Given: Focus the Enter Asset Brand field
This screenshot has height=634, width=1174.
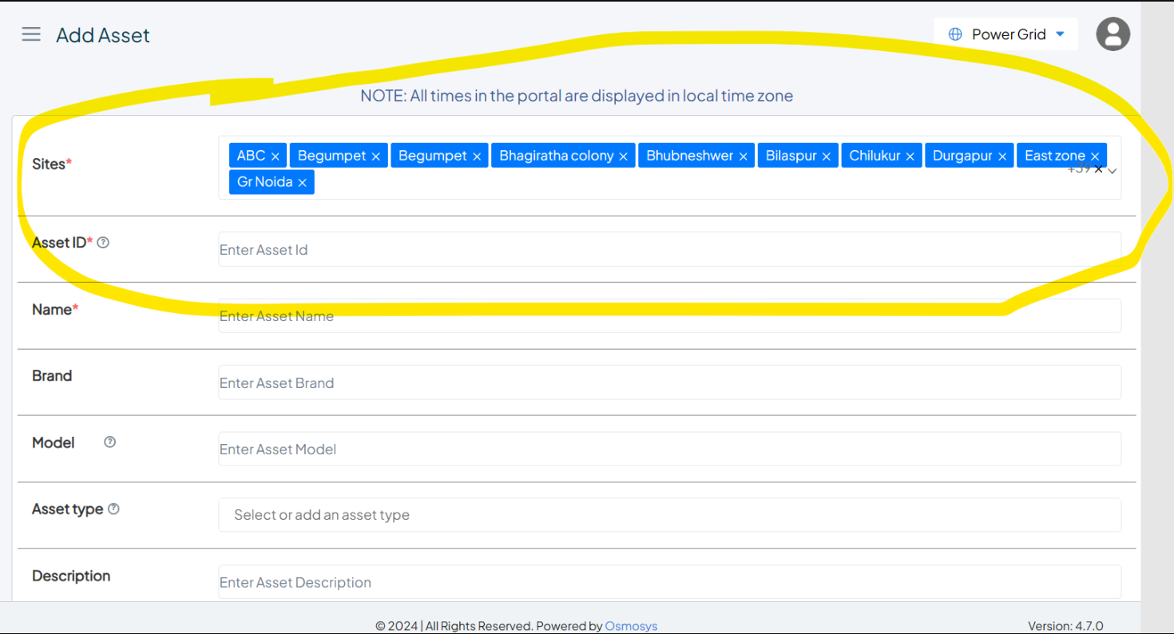Looking at the screenshot, I should [669, 383].
